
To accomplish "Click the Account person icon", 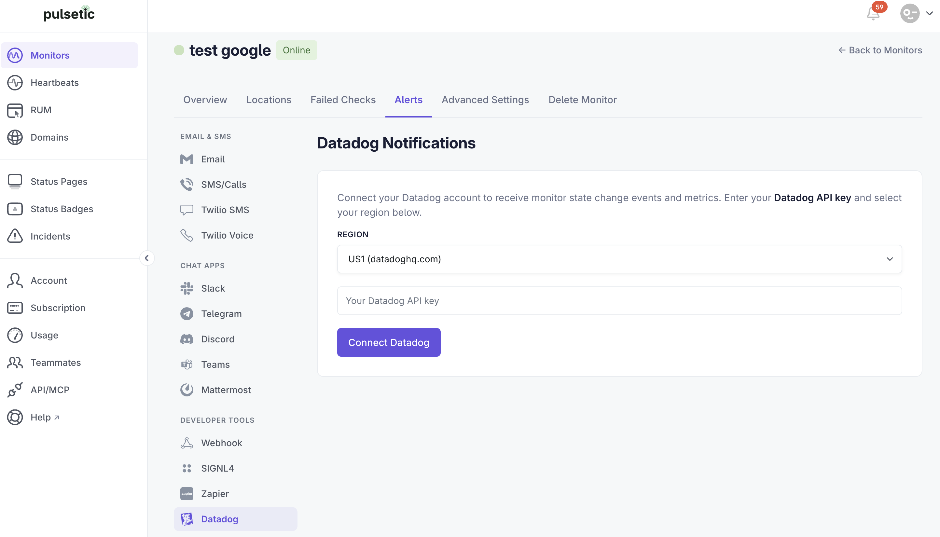I will 15,280.
